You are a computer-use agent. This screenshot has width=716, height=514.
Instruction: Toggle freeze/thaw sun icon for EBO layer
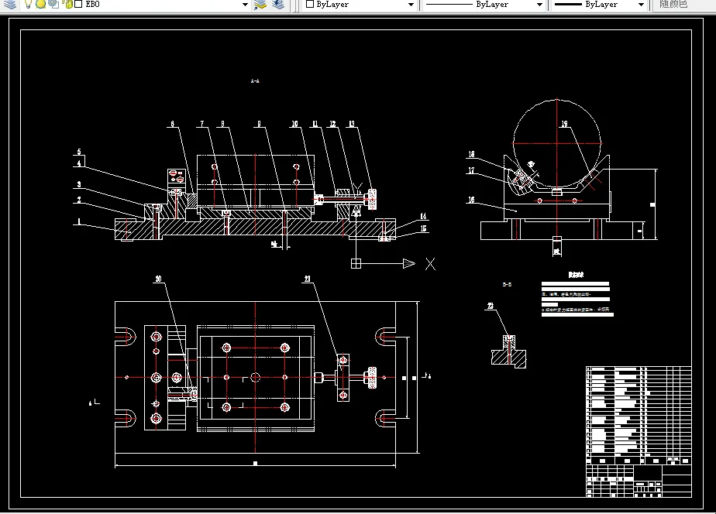41,4
